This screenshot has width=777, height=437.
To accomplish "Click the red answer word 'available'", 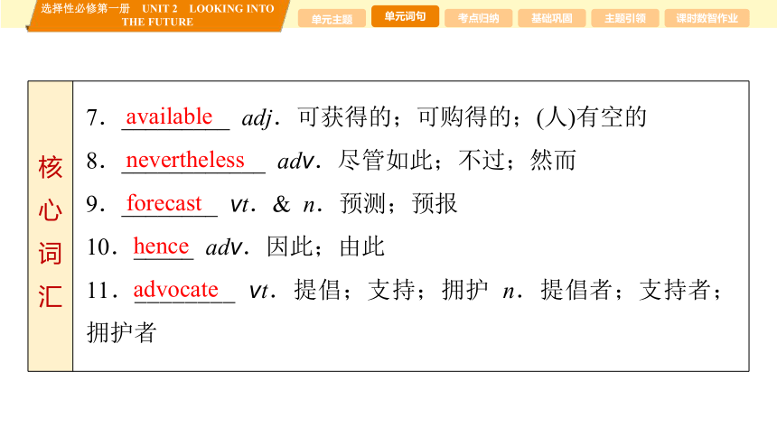I will (169, 116).
